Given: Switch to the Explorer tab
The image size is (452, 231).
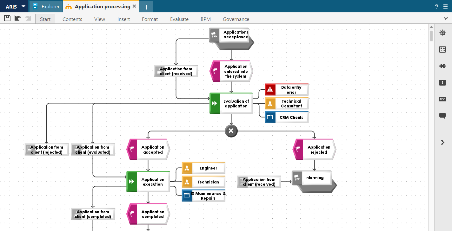Looking at the screenshot, I should [x=45, y=6].
